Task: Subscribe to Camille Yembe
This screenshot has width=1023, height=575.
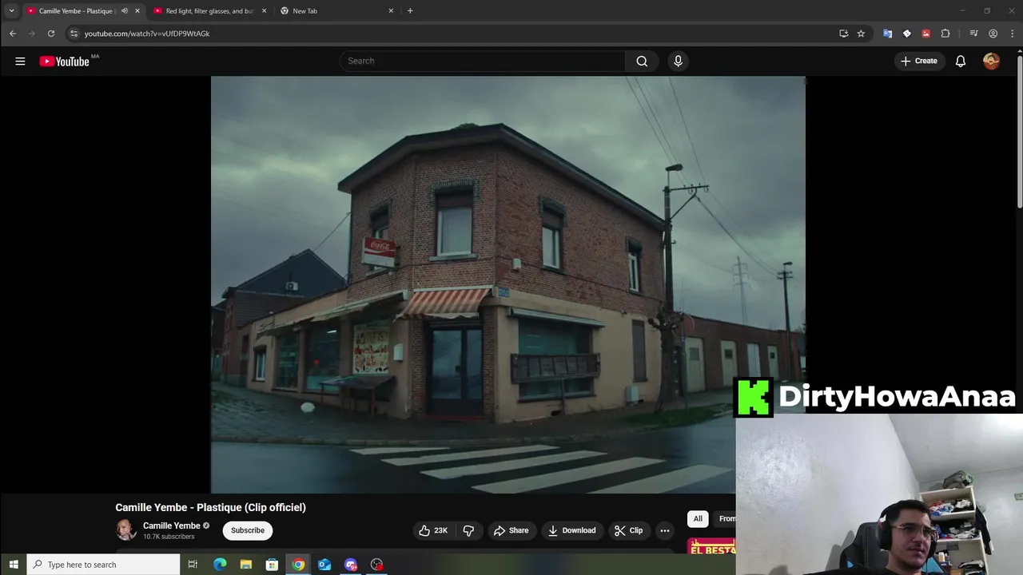Action: pos(248,530)
